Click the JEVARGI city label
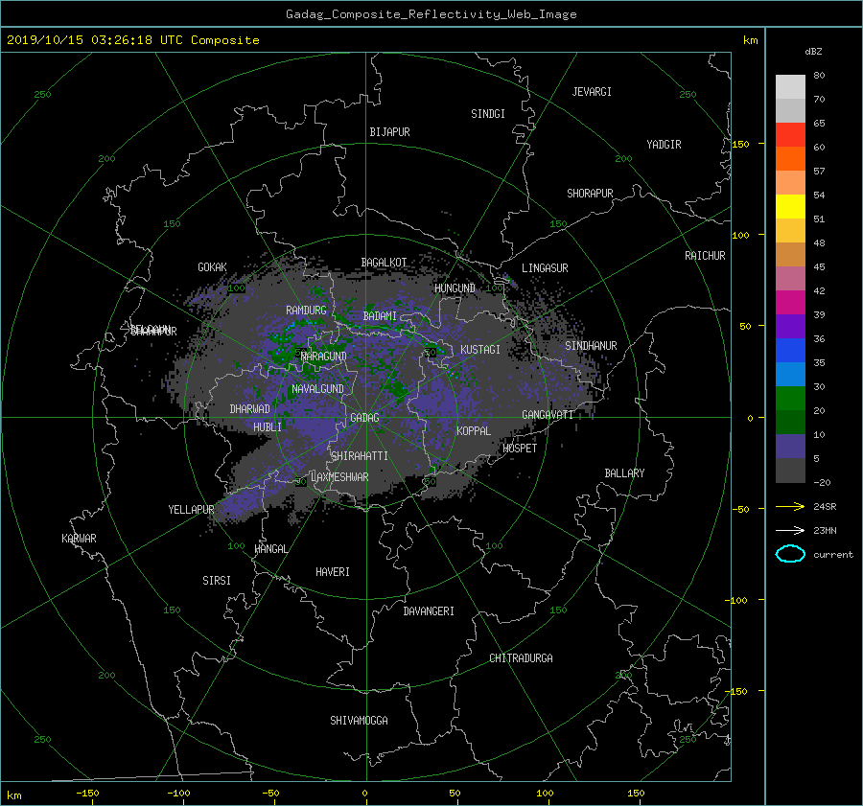 (592, 92)
